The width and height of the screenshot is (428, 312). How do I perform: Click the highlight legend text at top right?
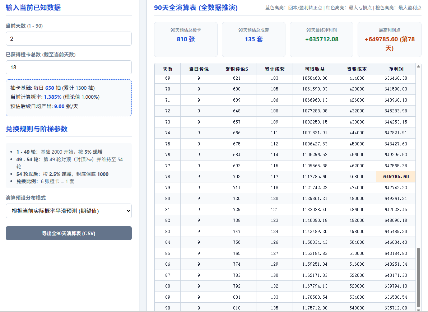[343, 8]
